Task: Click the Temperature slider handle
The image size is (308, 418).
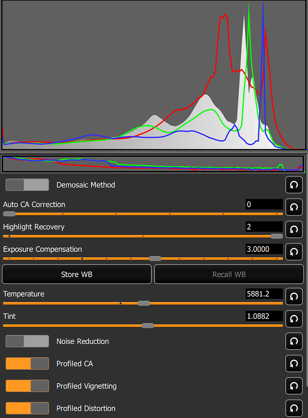Action: click(144, 303)
